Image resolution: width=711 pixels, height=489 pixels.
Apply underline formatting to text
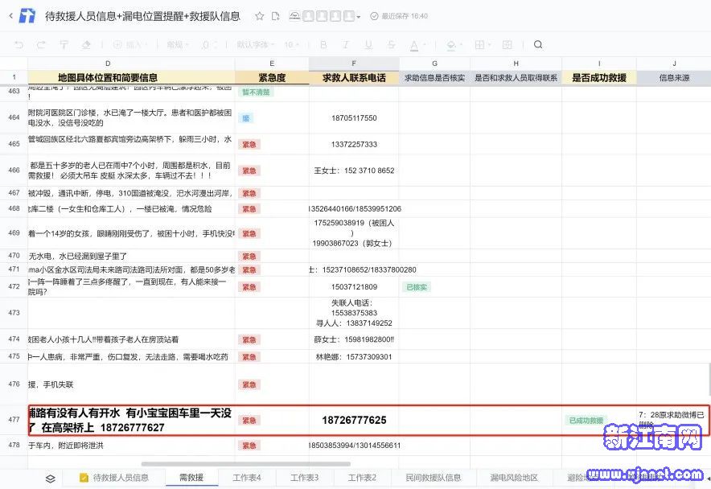[x=368, y=44]
